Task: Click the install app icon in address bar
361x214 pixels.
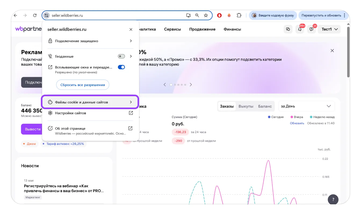Action: click(189, 15)
